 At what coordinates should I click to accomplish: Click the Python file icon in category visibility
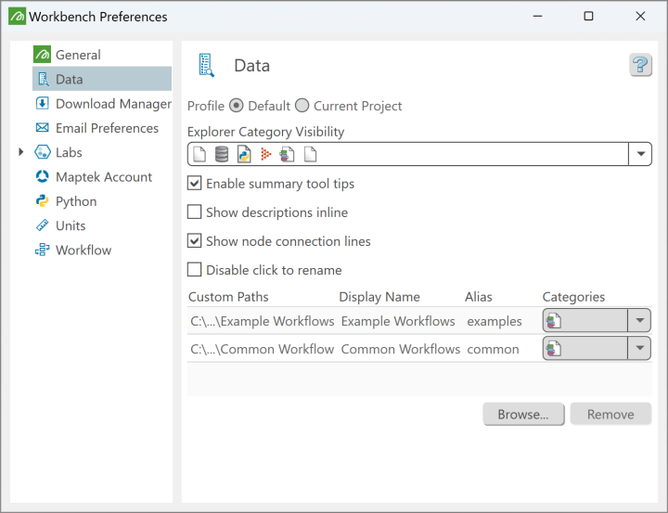click(244, 154)
